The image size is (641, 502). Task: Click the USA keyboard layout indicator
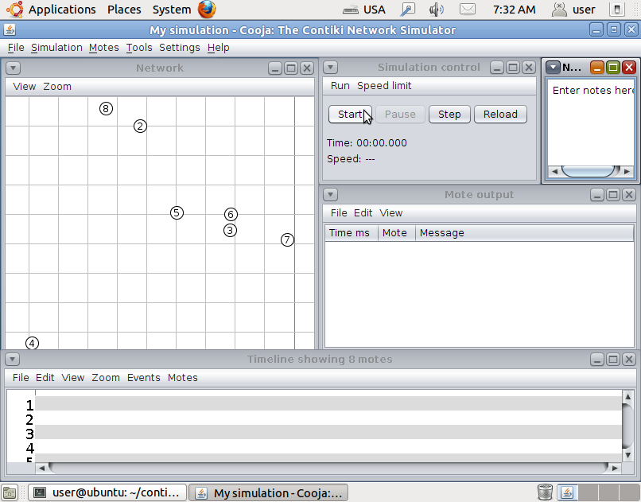pyautogui.click(x=363, y=10)
